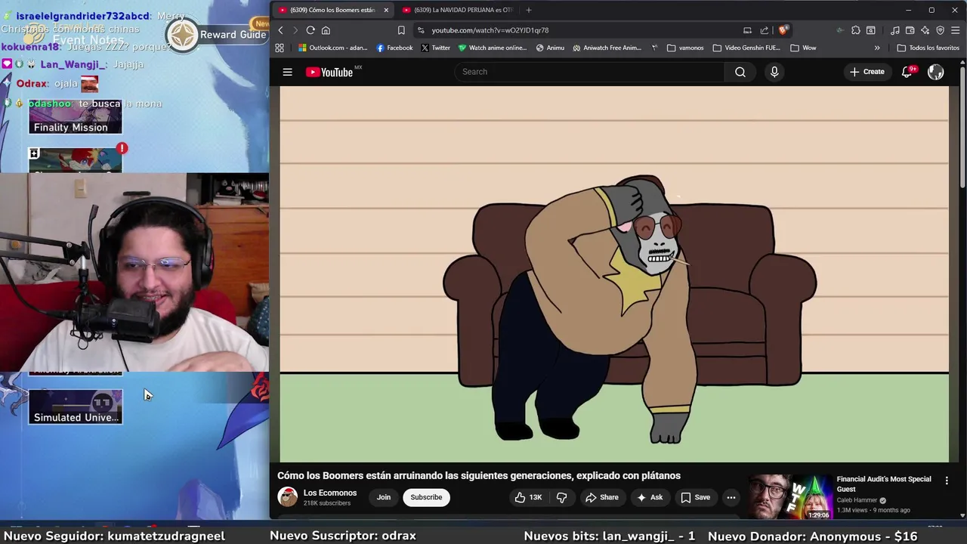
Task: Close the Cómo los Boomers tab
Action: tap(386, 10)
